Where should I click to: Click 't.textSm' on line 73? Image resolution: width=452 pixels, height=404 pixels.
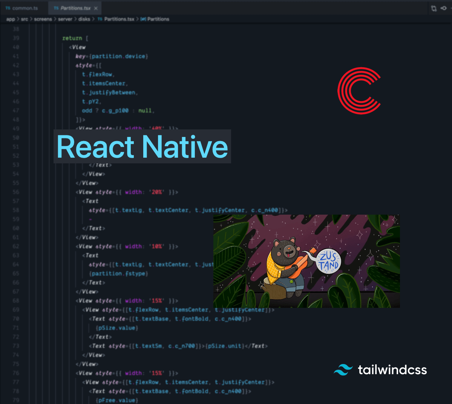pyautogui.click(x=149, y=346)
